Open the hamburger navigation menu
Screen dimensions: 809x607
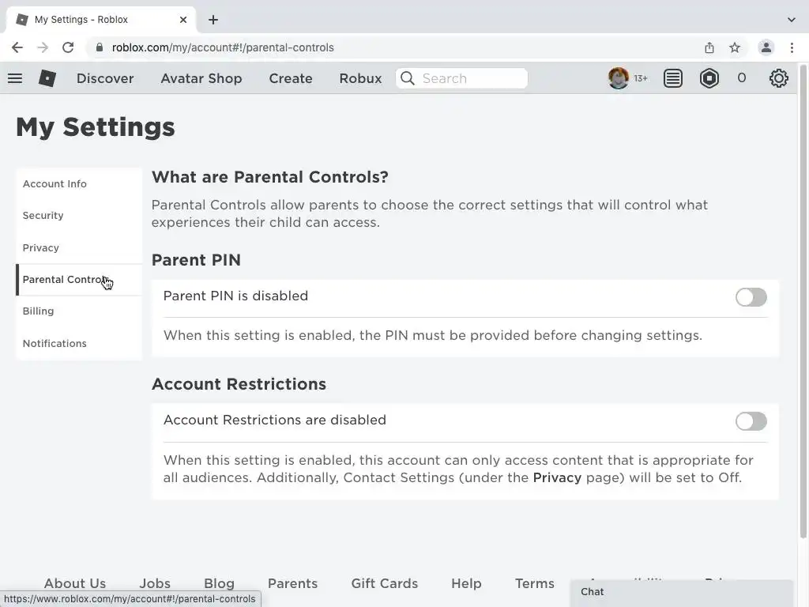coord(15,78)
